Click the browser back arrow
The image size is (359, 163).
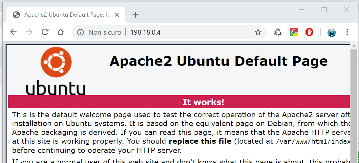[13, 32]
